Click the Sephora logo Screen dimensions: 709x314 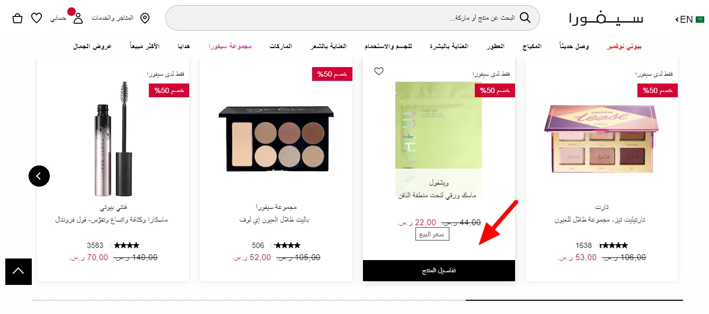606,19
